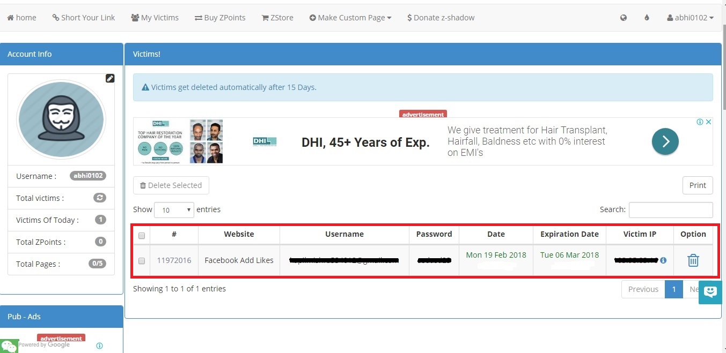Click the Facebook Add Likes cell
Screen dimensions: 726x353
[x=239, y=260]
